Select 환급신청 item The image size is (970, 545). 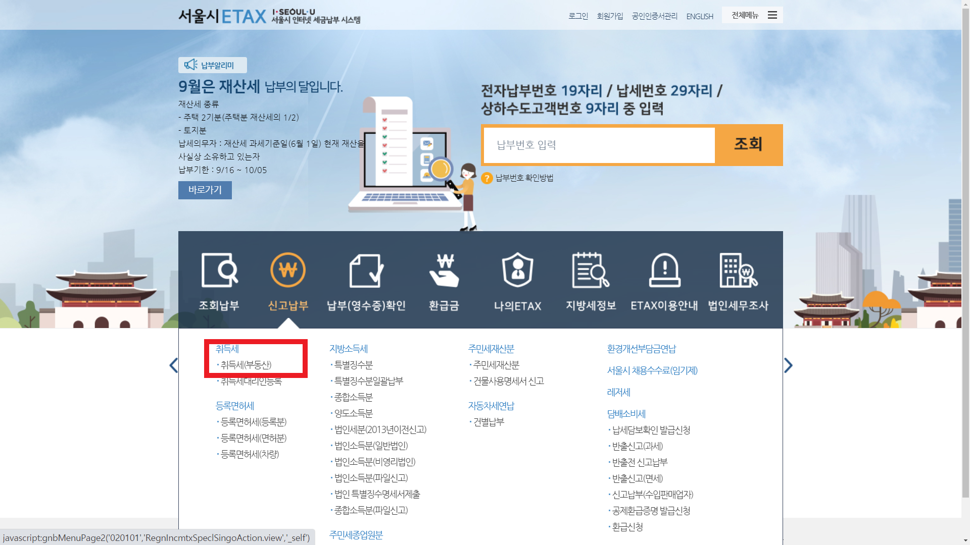(x=627, y=527)
